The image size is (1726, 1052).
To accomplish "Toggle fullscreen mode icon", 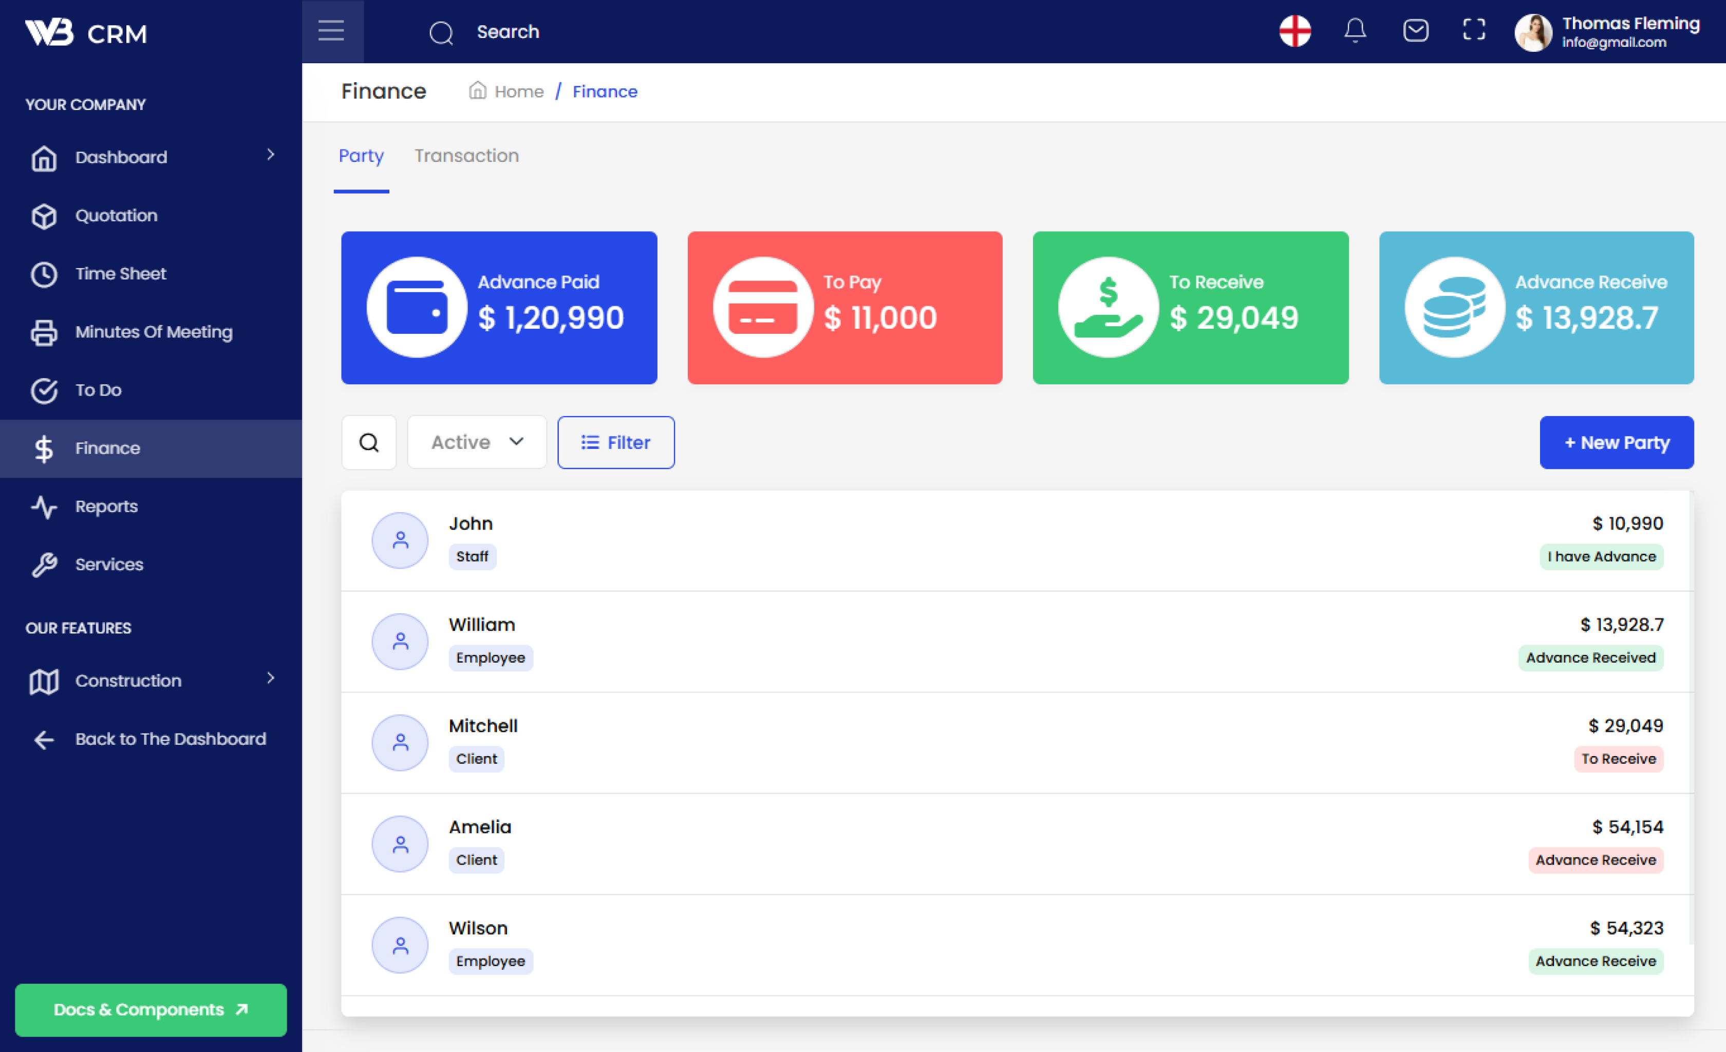I will coord(1474,30).
